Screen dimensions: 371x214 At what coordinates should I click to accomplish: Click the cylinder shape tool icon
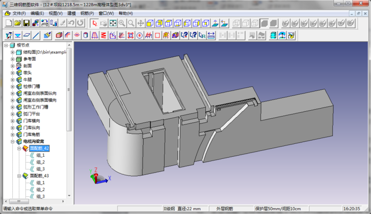click(x=86, y=35)
